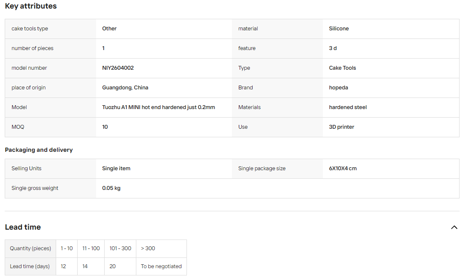Click 'Single gross weight' label
The image size is (463, 278).
35,189
